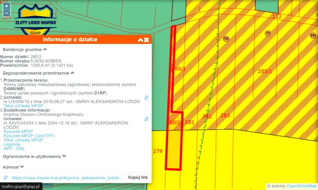Viewport: 318px width, 190px height.
Task: Click the round 69a marker on the map
Action: click(x=313, y=35)
